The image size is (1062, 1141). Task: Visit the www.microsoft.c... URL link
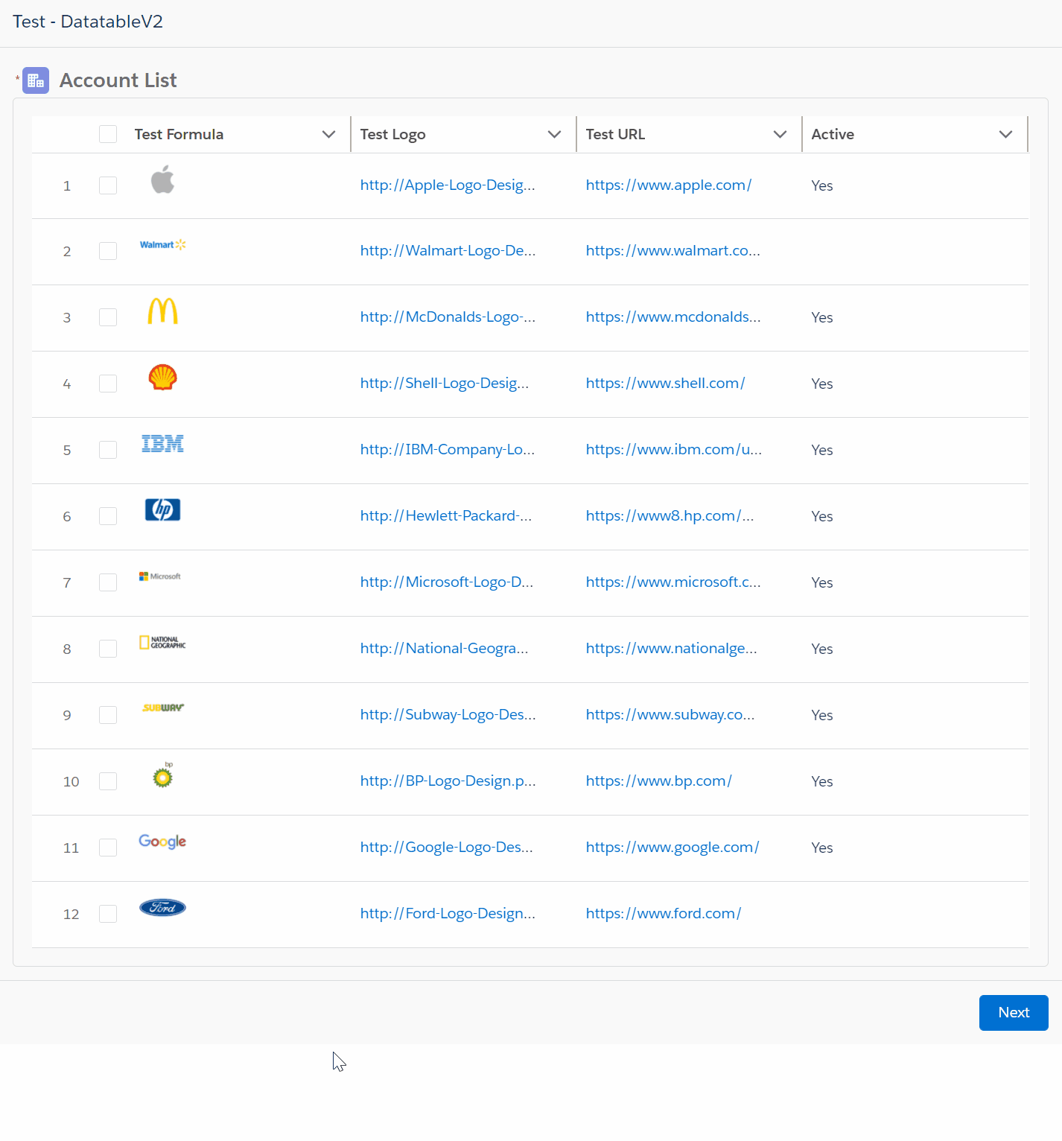[673, 582]
